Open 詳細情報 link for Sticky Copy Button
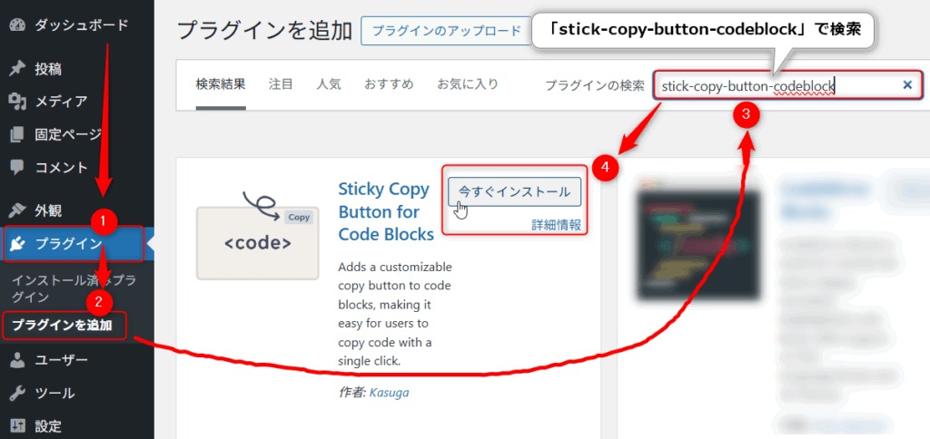 coord(557,225)
